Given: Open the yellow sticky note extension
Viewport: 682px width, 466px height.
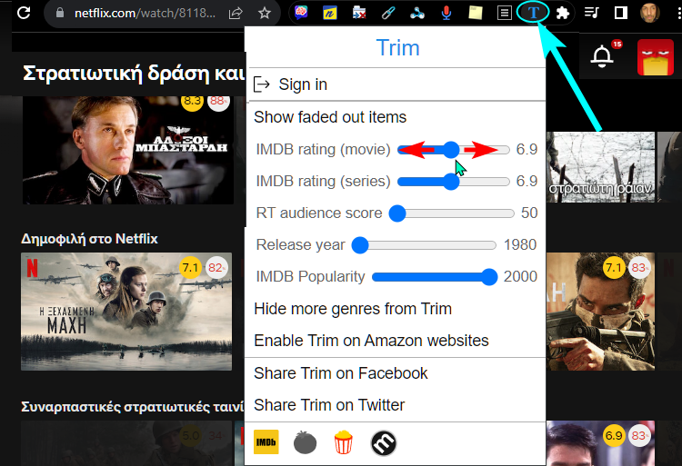Looking at the screenshot, I should 475,13.
